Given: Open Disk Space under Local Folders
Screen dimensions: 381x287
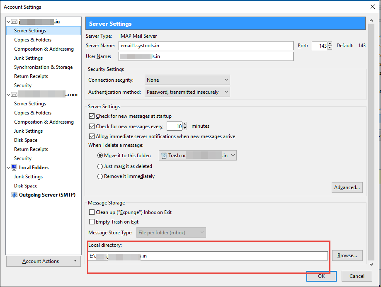Looking at the screenshot, I should click(x=26, y=186).
